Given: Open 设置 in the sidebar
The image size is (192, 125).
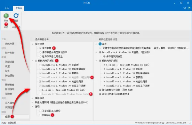Looking at the screenshot, I should (x=7, y=66).
